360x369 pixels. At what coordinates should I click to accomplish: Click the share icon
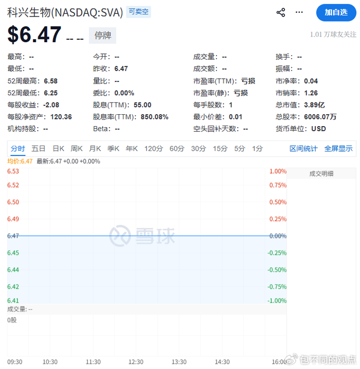click(281, 12)
